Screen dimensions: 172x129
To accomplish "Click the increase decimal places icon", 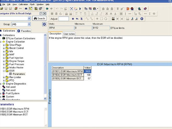I will [132, 19].
